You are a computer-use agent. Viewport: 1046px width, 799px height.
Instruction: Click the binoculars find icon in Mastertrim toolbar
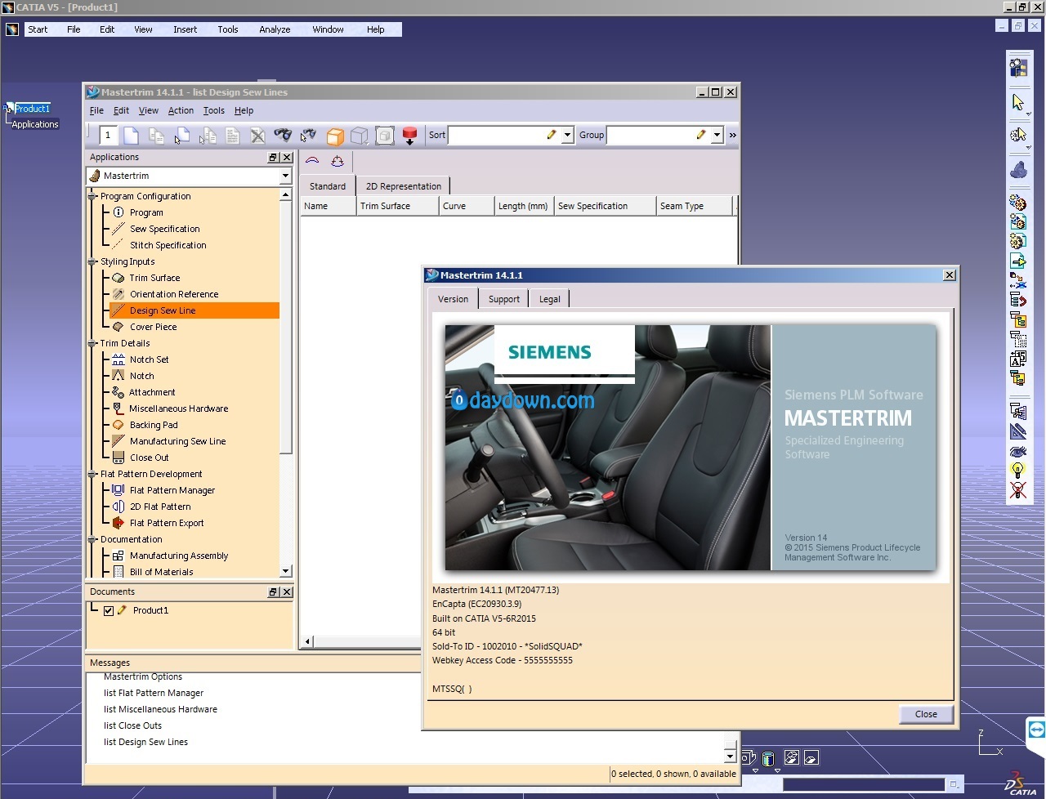click(x=283, y=136)
